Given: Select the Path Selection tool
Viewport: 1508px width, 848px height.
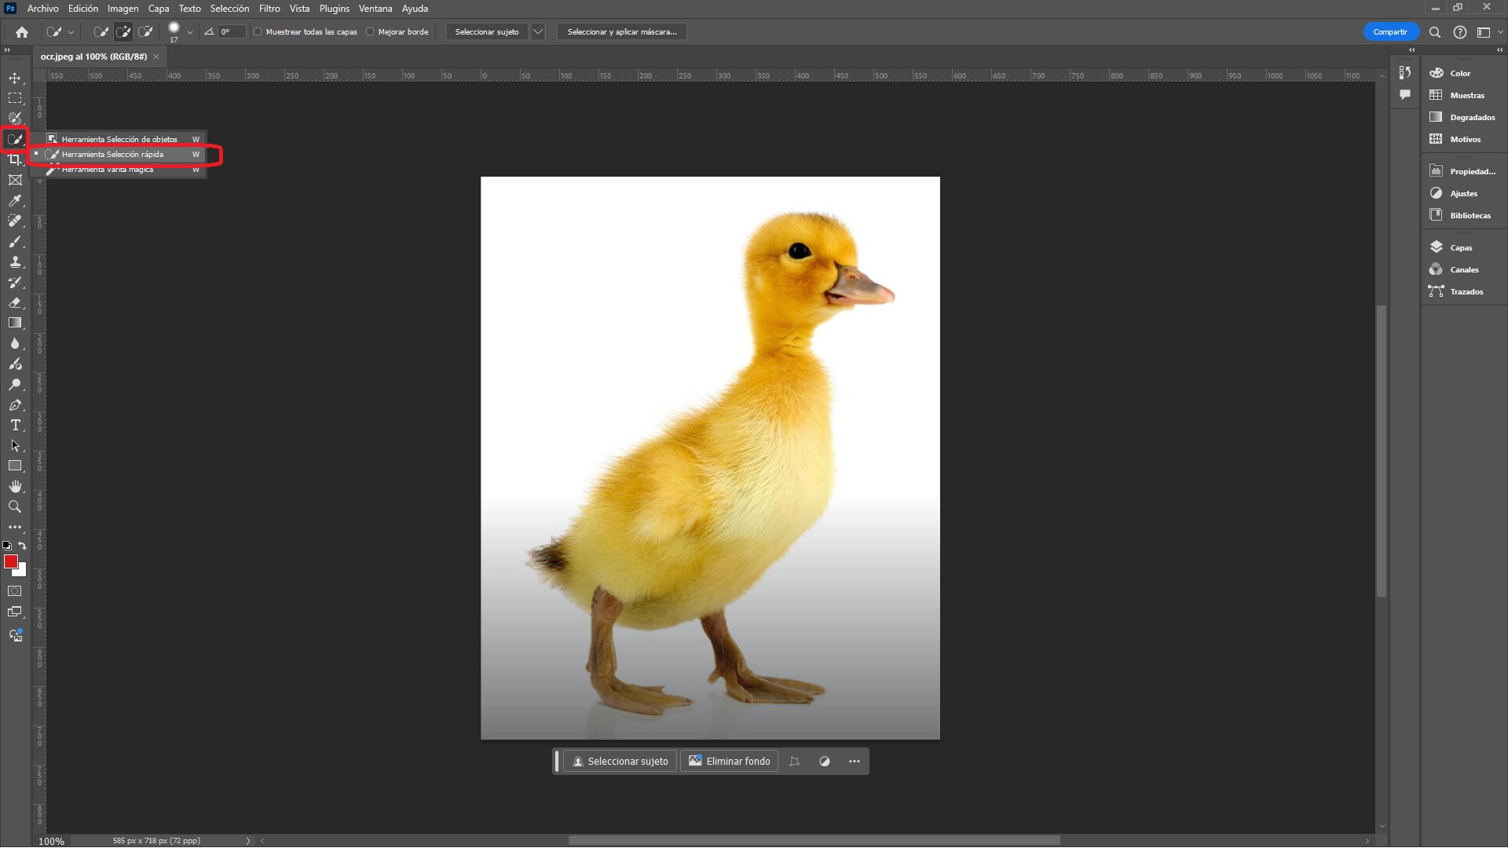Looking at the screenshot, I should pos(15,445).
